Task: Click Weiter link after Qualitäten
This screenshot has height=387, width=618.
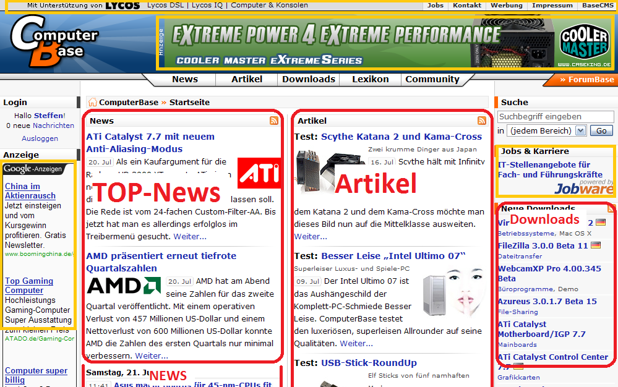Action: [356, 344]
